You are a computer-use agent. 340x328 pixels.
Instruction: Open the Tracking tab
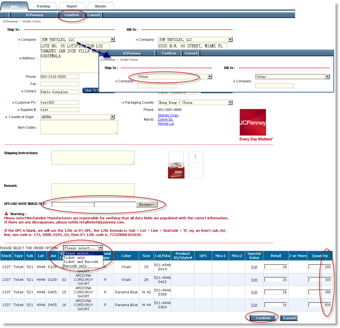click(x=43, y=6)
